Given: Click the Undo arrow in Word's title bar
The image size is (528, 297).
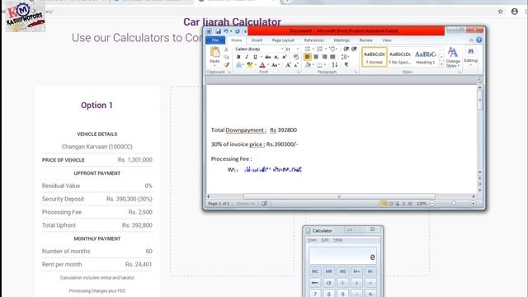Looking at the screenshot, I should [226, 31].
